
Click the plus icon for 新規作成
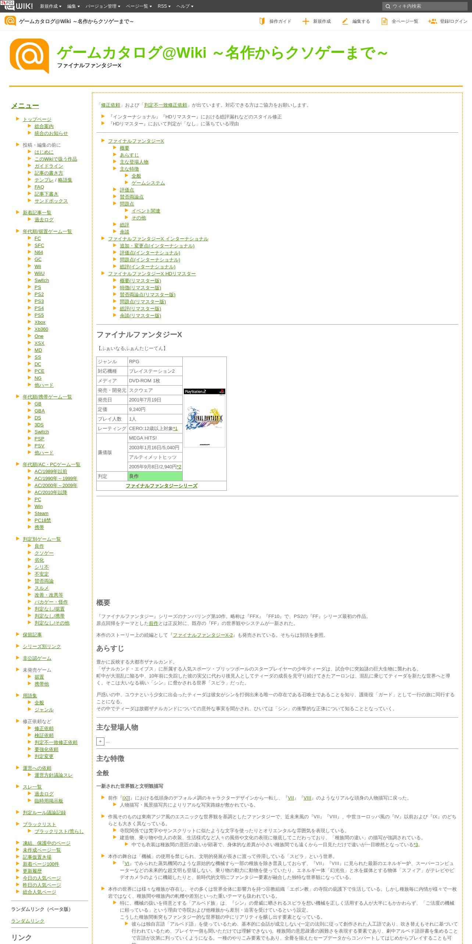(x=305, y=21)
